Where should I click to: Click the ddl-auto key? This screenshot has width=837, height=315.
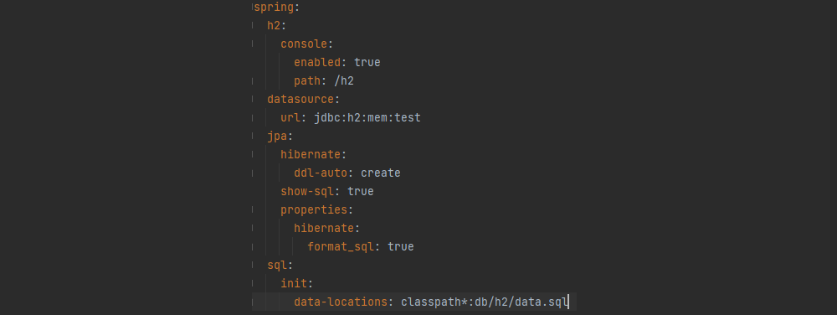321,173
